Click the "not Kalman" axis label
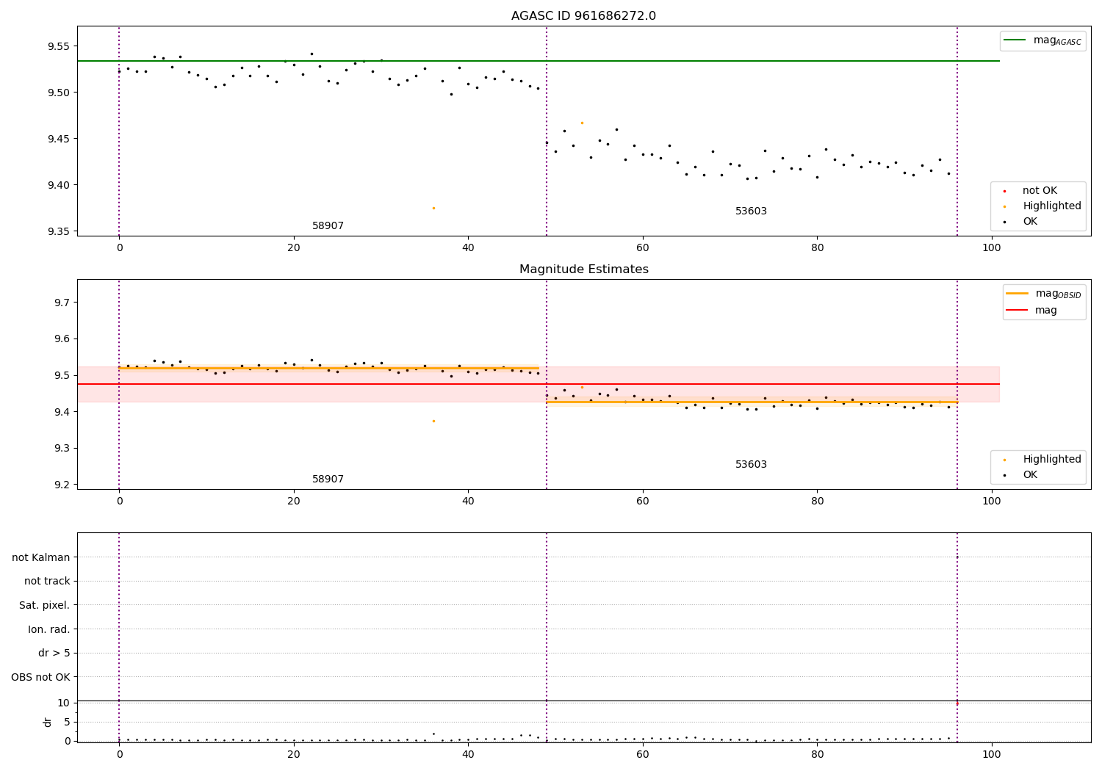Viewport: 1102px width, 771px height. click(41, 557)
